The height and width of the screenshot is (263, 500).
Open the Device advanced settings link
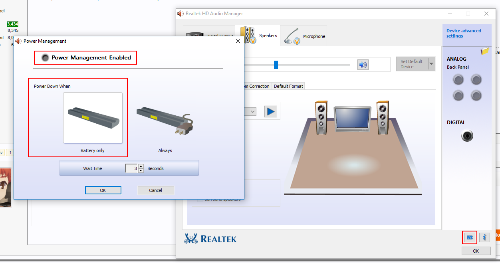coord(464,34)
